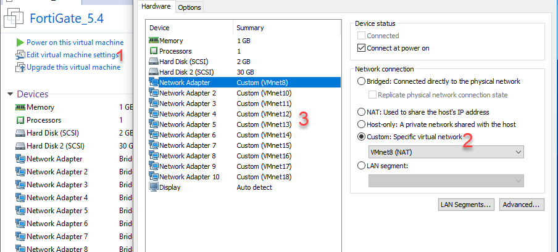558x252 pixels.
Task: Select the highlighted Network Adapter VMnet8 row
Action: click(244, 83)
